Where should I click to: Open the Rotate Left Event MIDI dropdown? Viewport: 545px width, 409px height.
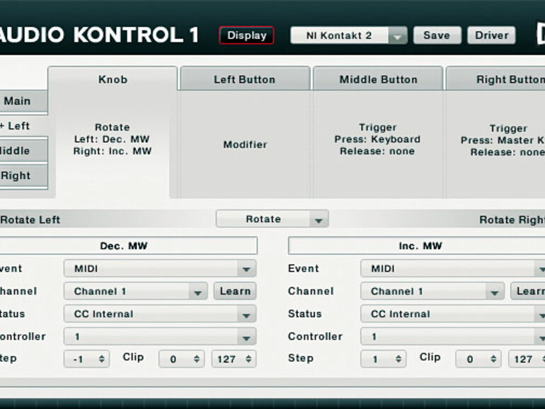tap(160, 269)
